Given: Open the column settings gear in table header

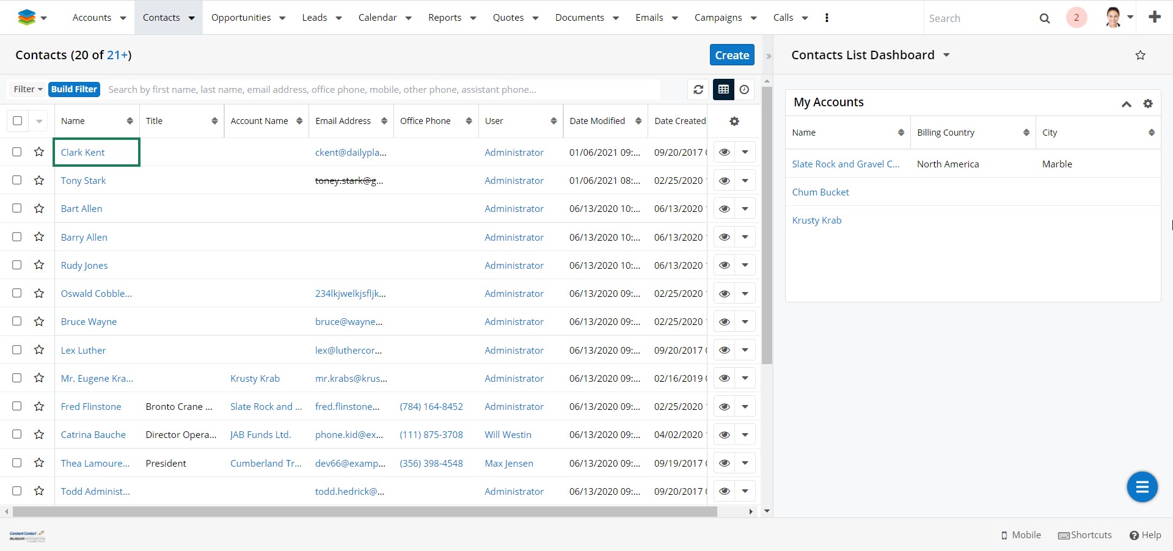Looking at the screenshot, I should pos(734,121).
